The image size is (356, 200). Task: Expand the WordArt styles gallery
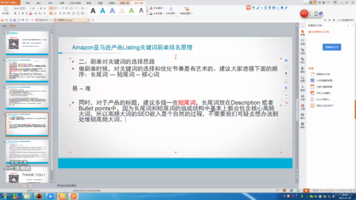pos(147,11)
